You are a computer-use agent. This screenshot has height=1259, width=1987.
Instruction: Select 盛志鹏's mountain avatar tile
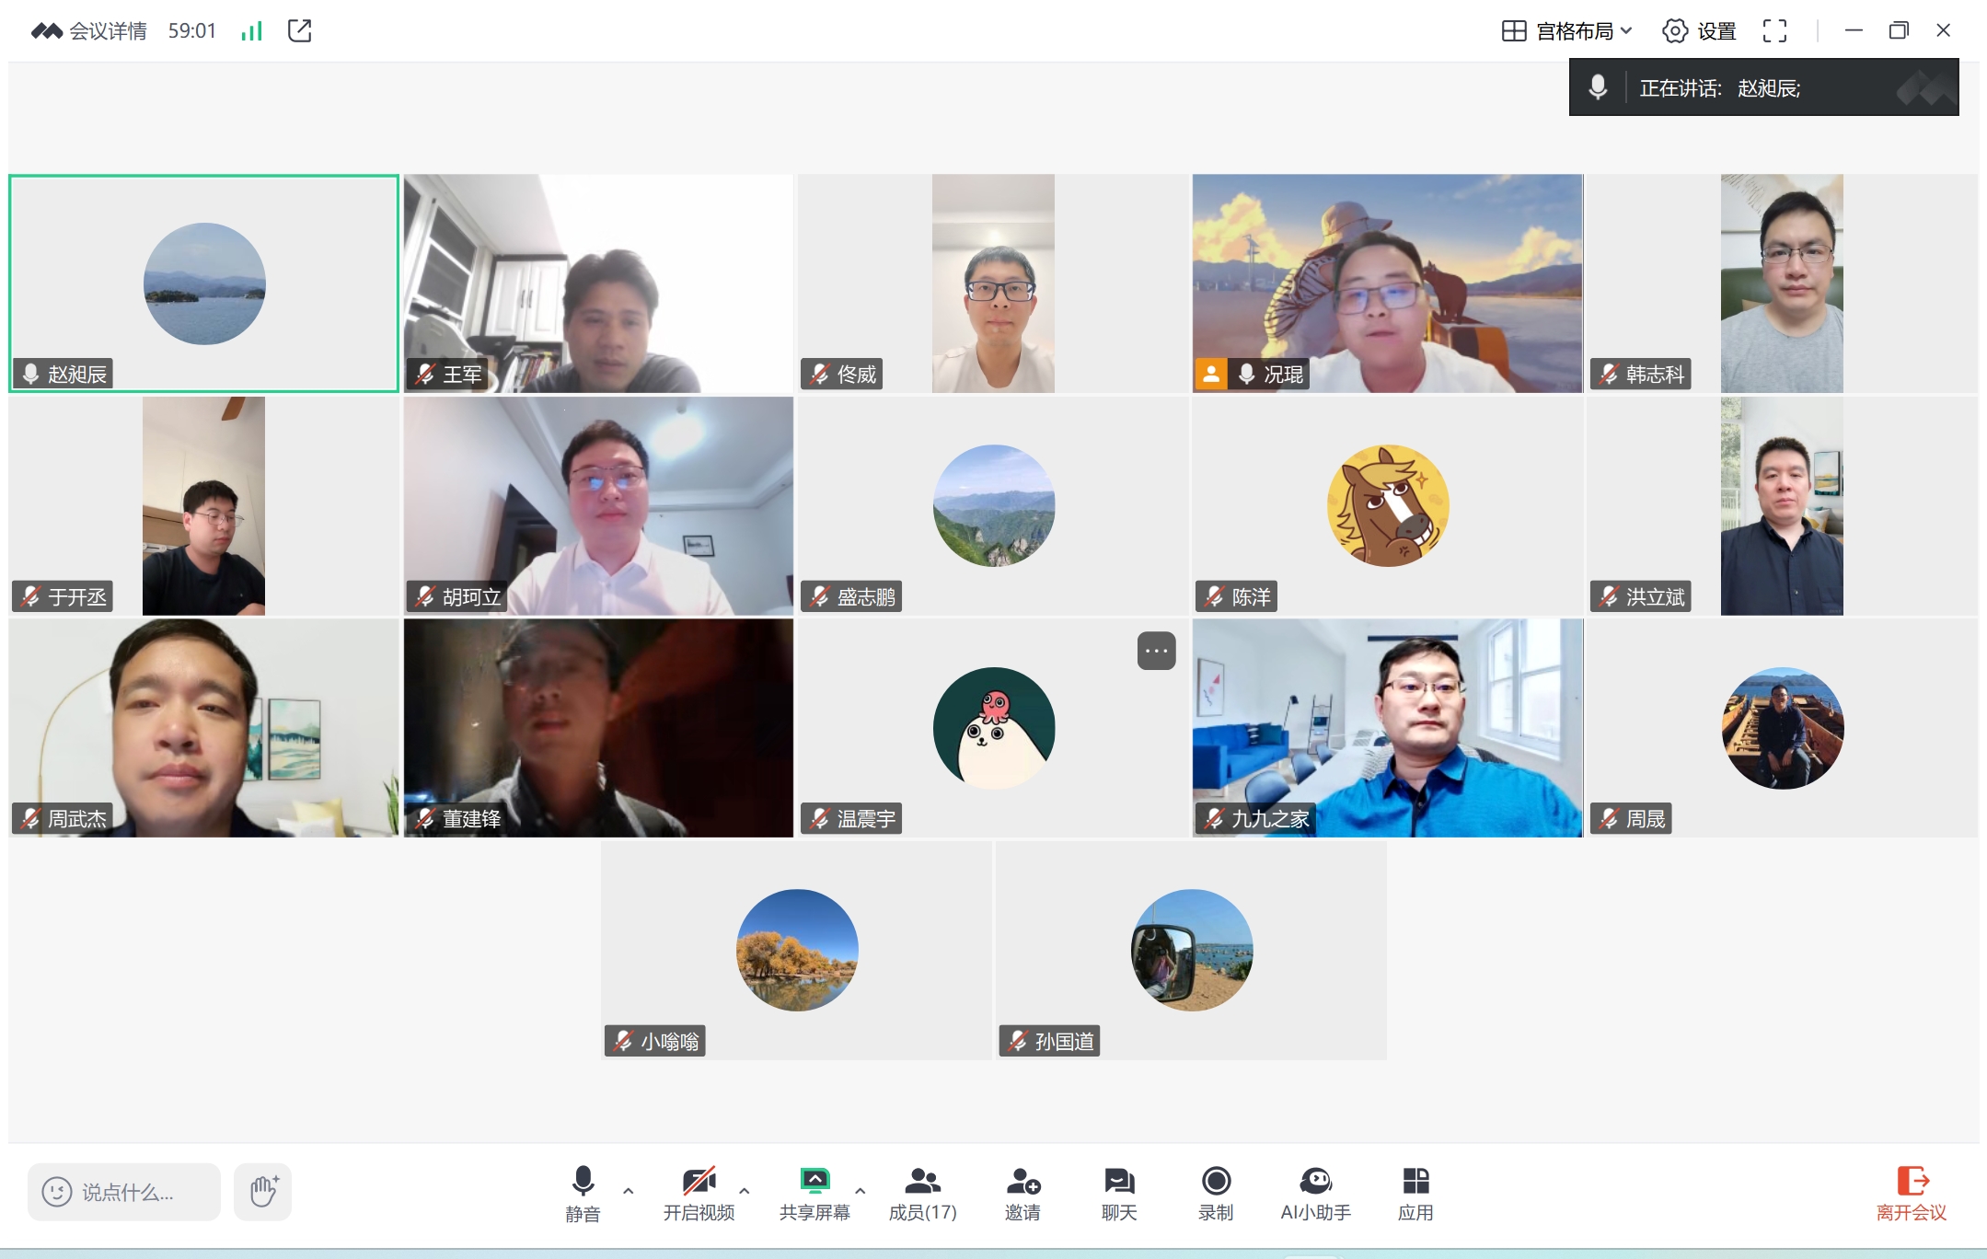coord(994,505)
